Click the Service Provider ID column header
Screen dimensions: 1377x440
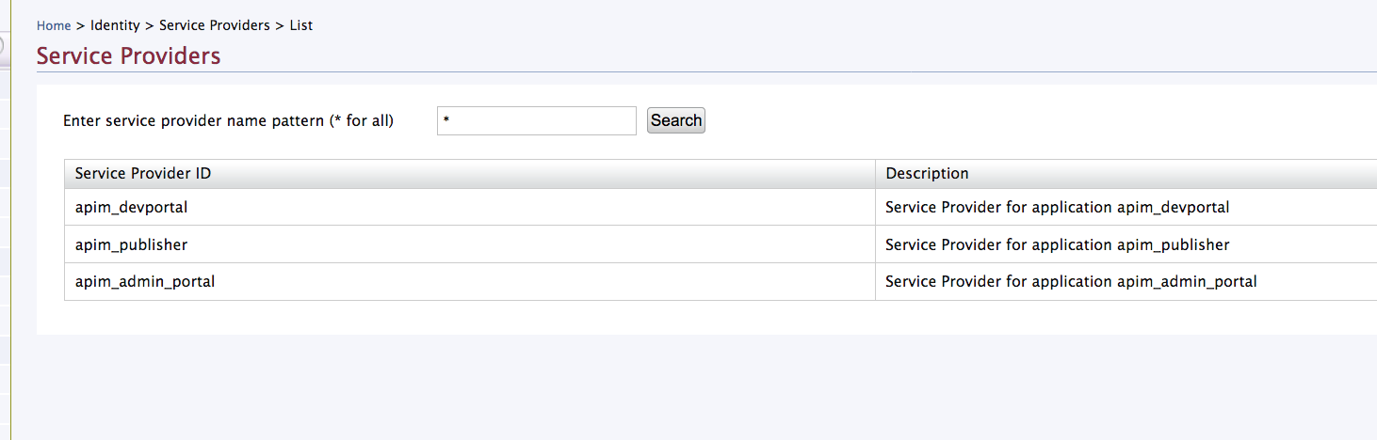[x=469, y=174]
